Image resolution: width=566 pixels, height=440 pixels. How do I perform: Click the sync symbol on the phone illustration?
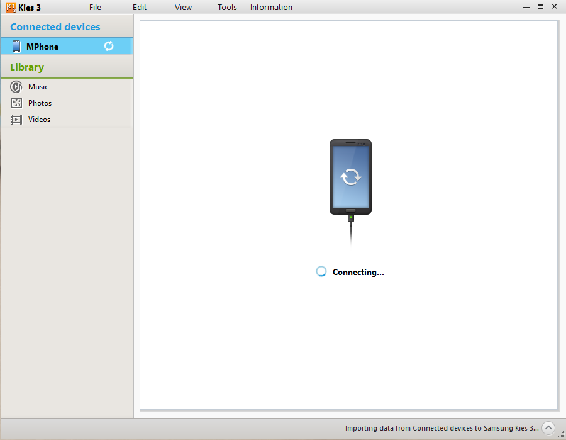(350, 177)
